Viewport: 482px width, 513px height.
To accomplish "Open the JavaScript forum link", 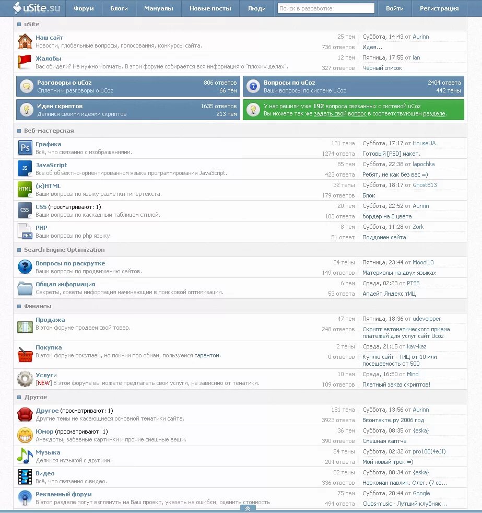I will 51,165.
